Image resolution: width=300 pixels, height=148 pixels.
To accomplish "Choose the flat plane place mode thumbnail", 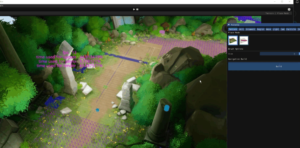I will tap(244, 40).
